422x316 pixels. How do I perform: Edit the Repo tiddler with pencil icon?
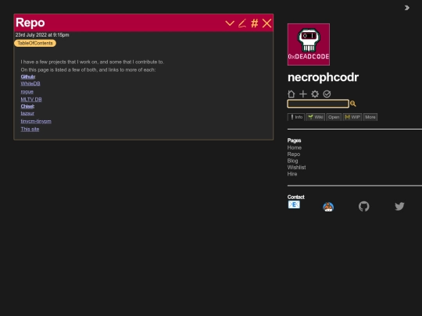click(242, 23)
